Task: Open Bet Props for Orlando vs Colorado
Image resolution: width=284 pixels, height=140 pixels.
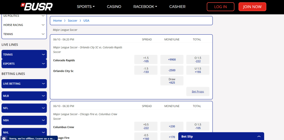Action: click(x=198, y=91)
